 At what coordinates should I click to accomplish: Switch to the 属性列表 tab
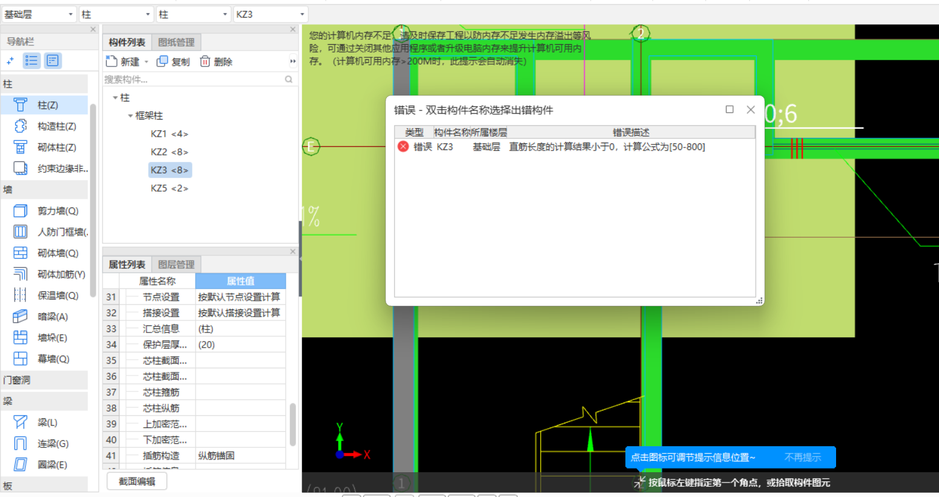[x=127, y=265]
